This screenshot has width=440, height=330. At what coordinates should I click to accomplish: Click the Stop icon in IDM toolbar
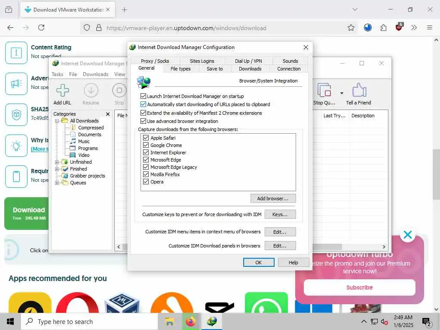pos(119,90)
